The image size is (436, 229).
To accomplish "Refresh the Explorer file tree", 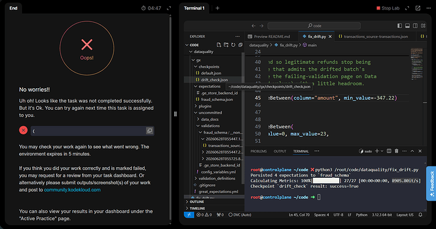I will coord(233,45).
